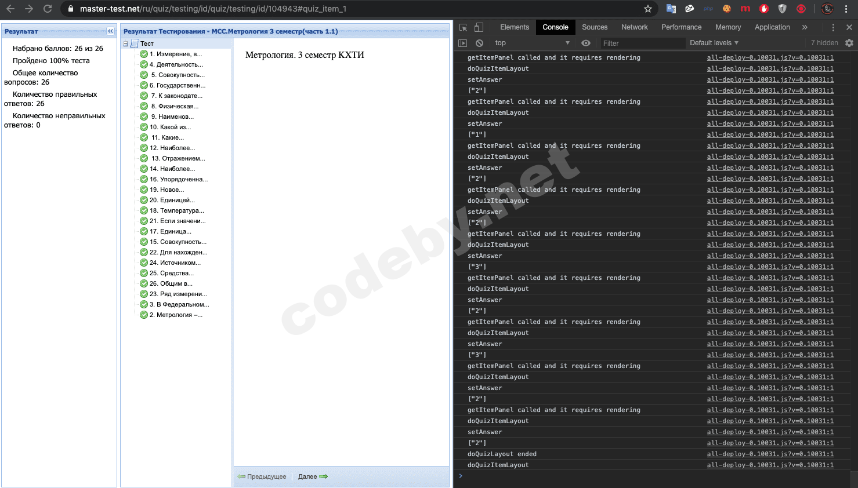Switch to the Memory tab

click(728, 27)
